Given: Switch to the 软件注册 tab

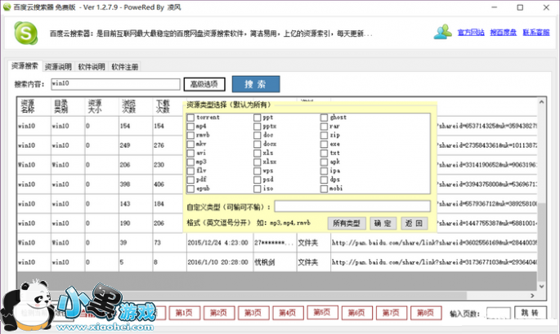Looking at the screenshot, I should [124, 67].
